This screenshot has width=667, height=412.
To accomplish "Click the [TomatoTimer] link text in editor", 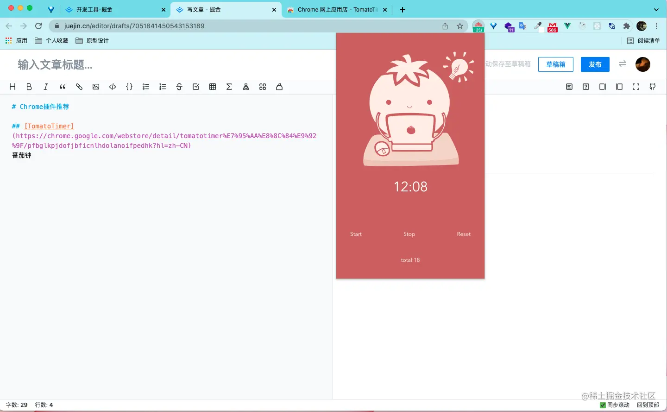I will click(x=49, y=126).
